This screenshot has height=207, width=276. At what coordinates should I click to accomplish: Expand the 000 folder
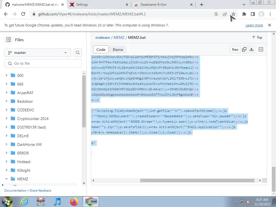[x=6, y=75]
